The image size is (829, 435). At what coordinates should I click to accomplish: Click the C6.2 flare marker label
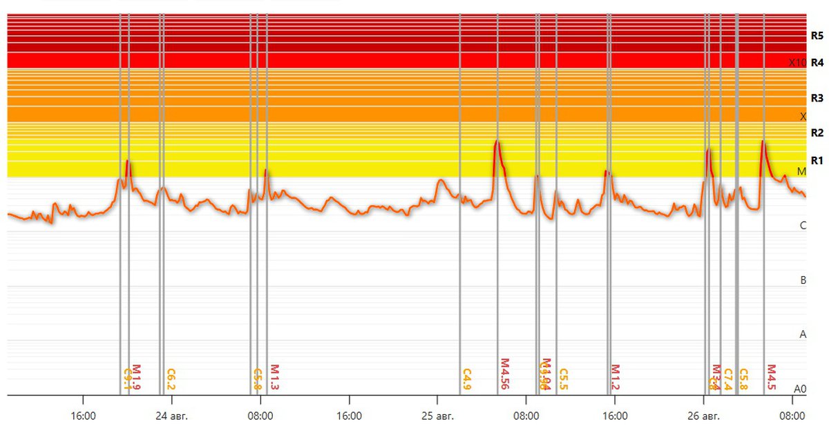tap(171, 378)
